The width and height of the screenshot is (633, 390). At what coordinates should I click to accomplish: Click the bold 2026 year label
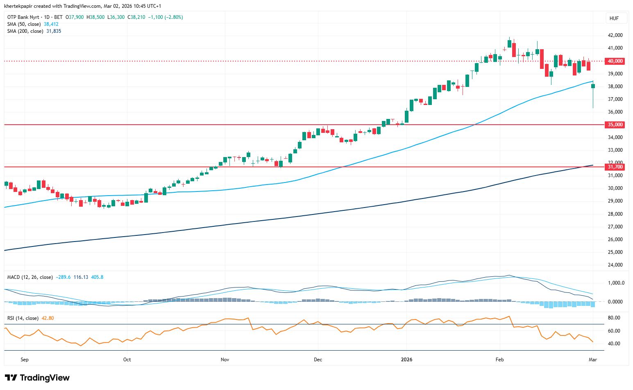(406, 360)
